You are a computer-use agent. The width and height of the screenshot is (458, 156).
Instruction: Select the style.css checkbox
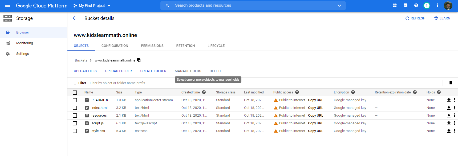(x=75, y=131)
